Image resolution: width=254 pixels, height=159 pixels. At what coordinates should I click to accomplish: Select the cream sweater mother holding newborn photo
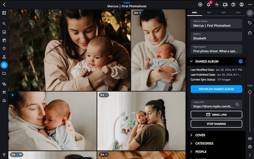pos(158,50)
